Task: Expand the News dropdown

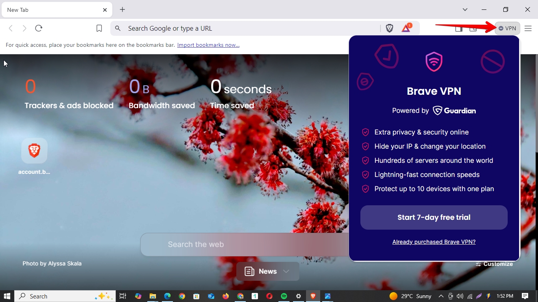Action: click(x=268, y=271)
